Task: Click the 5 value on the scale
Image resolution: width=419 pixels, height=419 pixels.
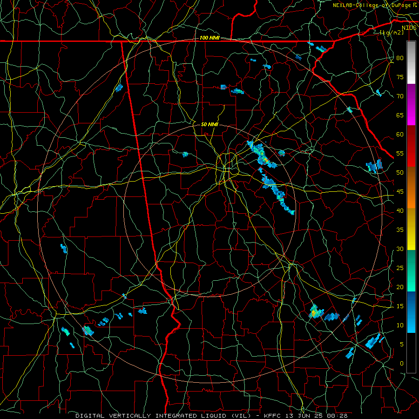Action: pyautogui.click(x=402, y=345)
